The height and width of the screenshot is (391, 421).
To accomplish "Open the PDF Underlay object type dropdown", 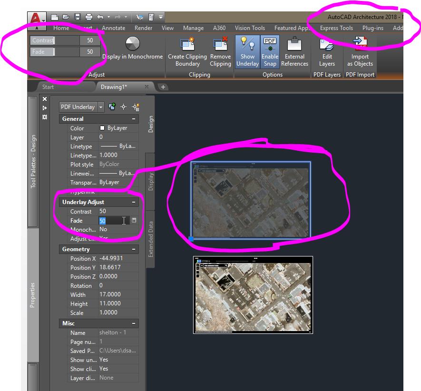I will [x=101, y=107].
